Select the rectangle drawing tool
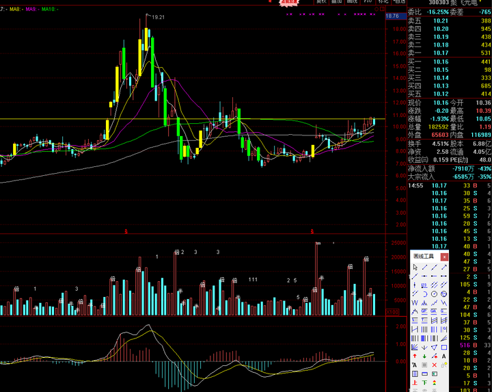Viewport: 492px width, 392px height. pos(443,347)
